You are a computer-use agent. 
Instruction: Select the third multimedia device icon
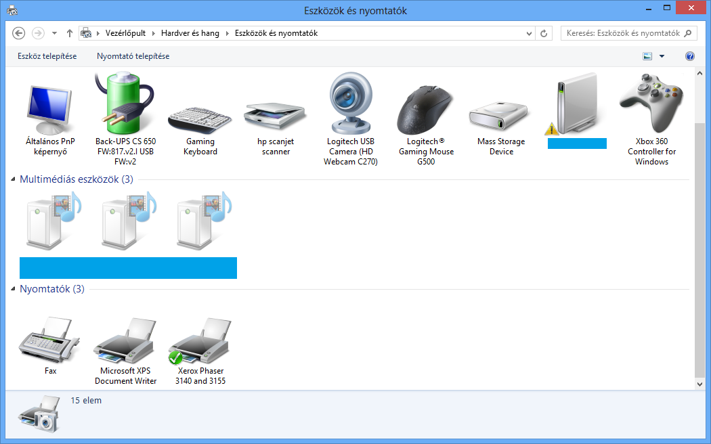click(204, 221)
